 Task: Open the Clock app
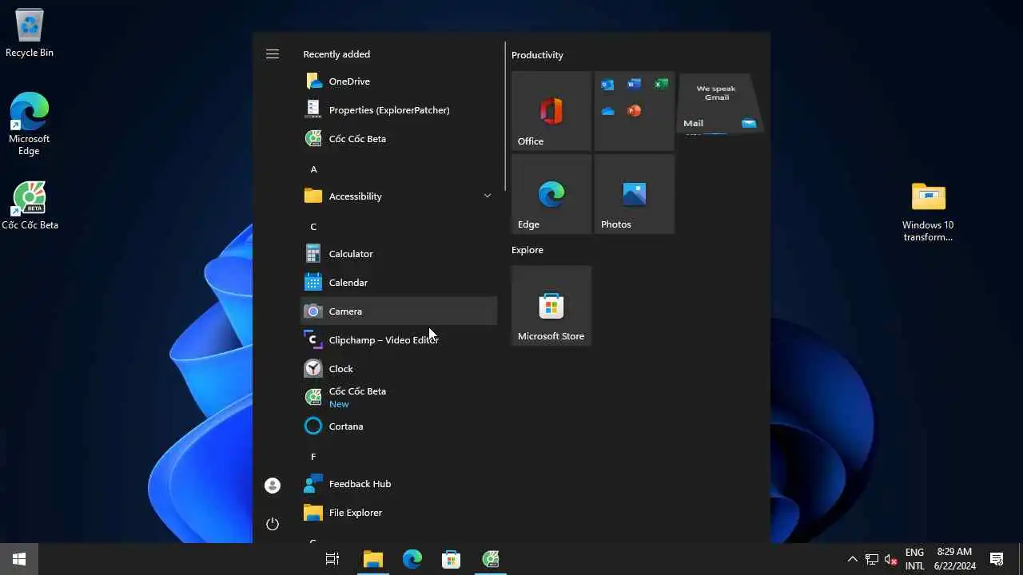coord(399,369)
